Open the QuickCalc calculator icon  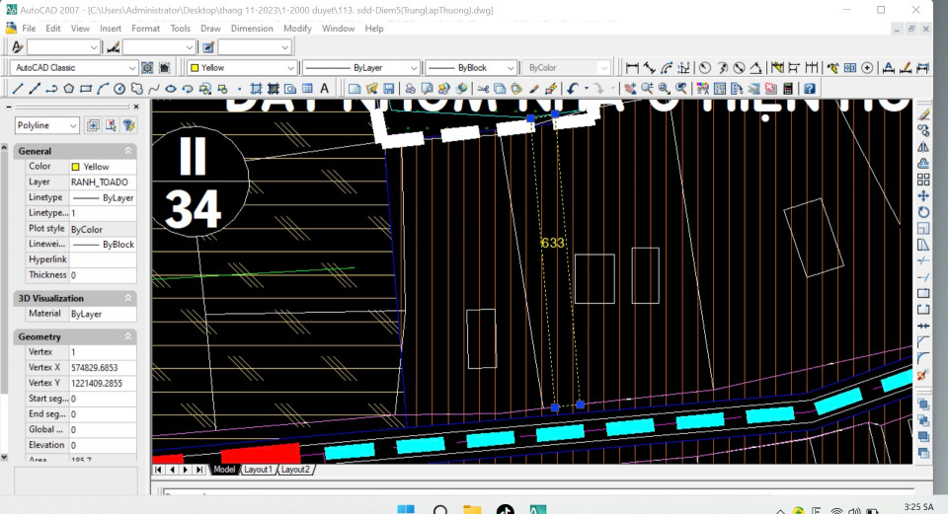(788, 89)
